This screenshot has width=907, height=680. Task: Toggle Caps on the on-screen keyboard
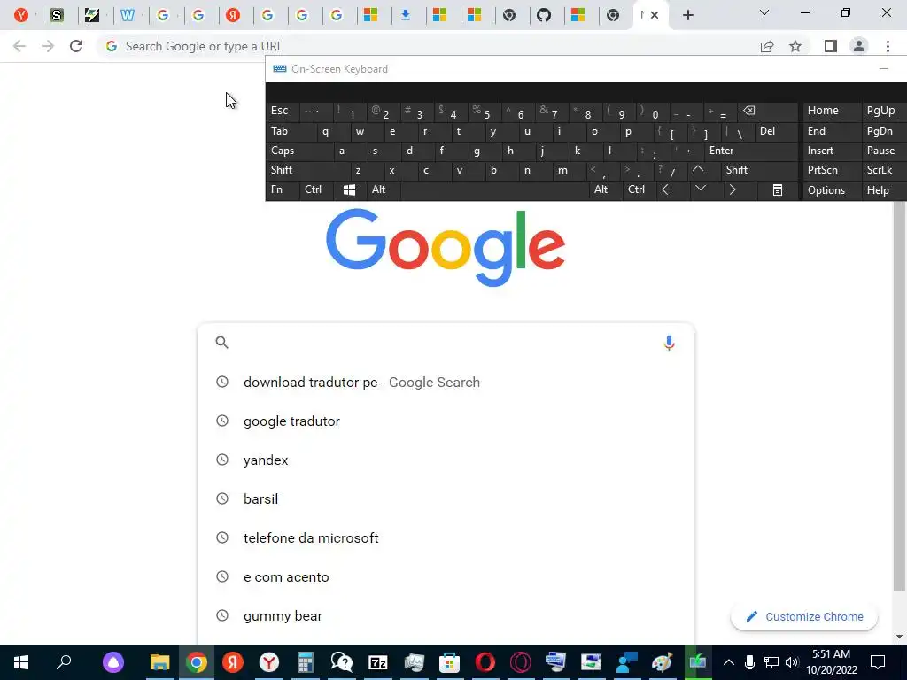point(299,151)
